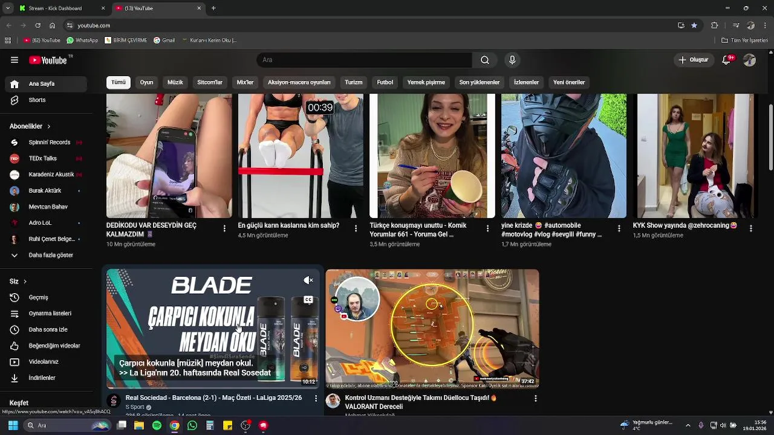Open Spinnin' Records subscription
Screen dimensions: 774x435
click(47, 143)
